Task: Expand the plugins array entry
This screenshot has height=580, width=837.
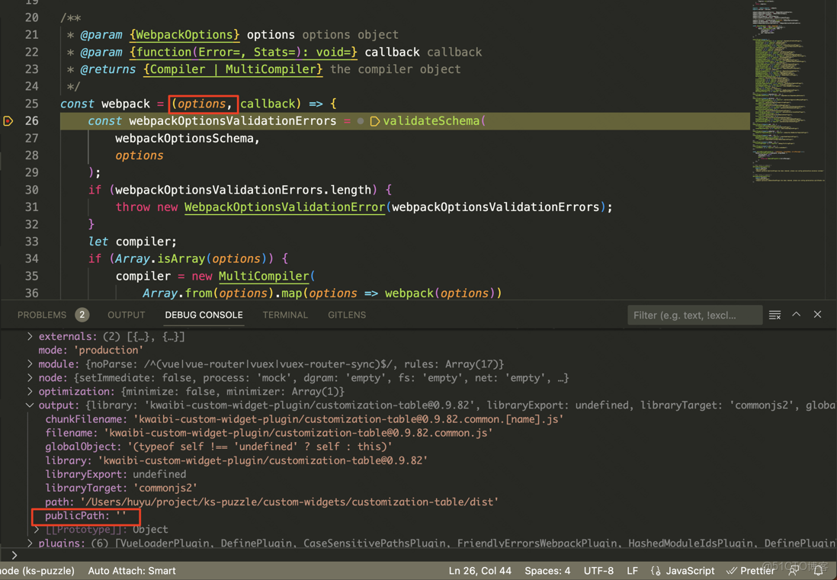Action: click(x=30, y=543)
